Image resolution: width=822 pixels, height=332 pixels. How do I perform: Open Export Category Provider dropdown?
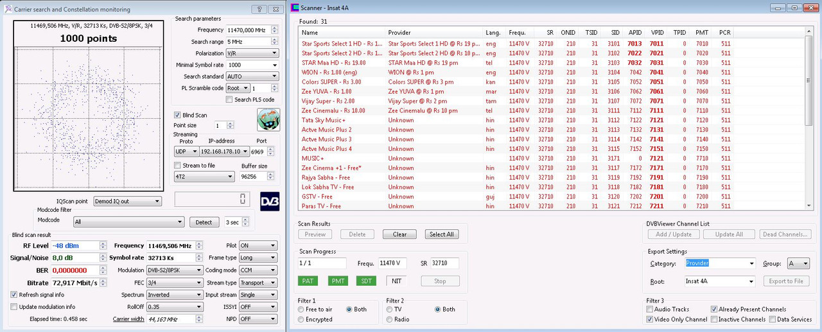click(720, 263)
